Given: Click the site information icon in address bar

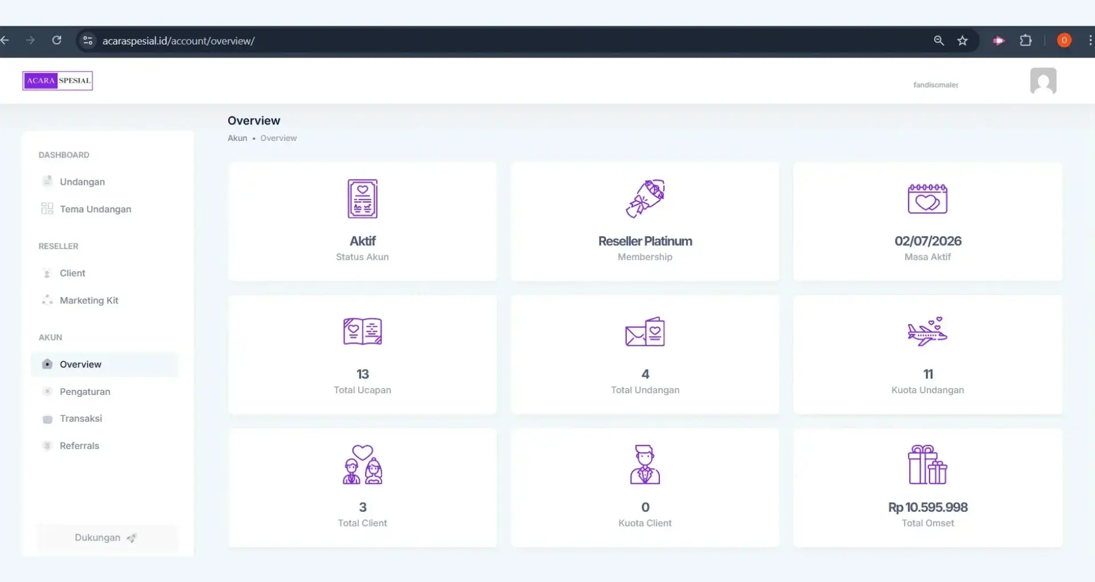Looking at the screenshot, I should click(88, 41).
